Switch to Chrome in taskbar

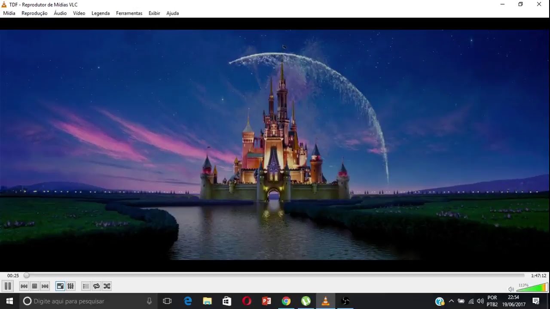pos(286,301)
